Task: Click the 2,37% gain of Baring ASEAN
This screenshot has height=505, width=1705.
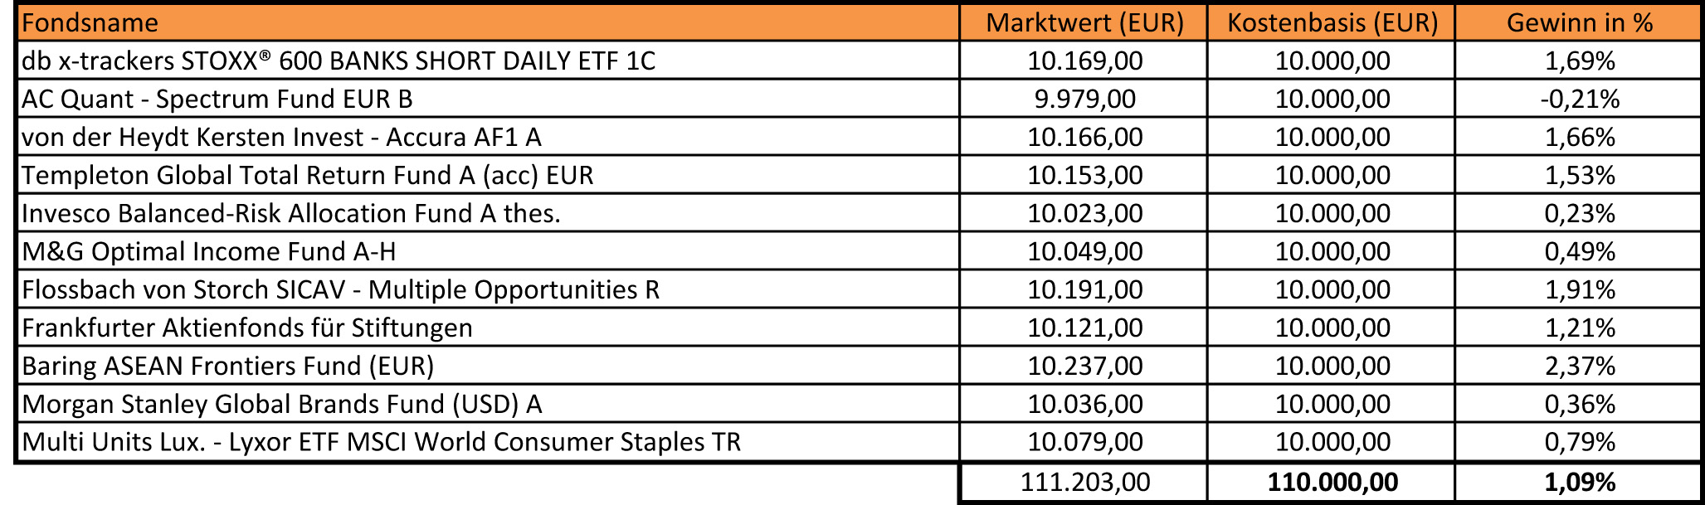Action: 1579,367
